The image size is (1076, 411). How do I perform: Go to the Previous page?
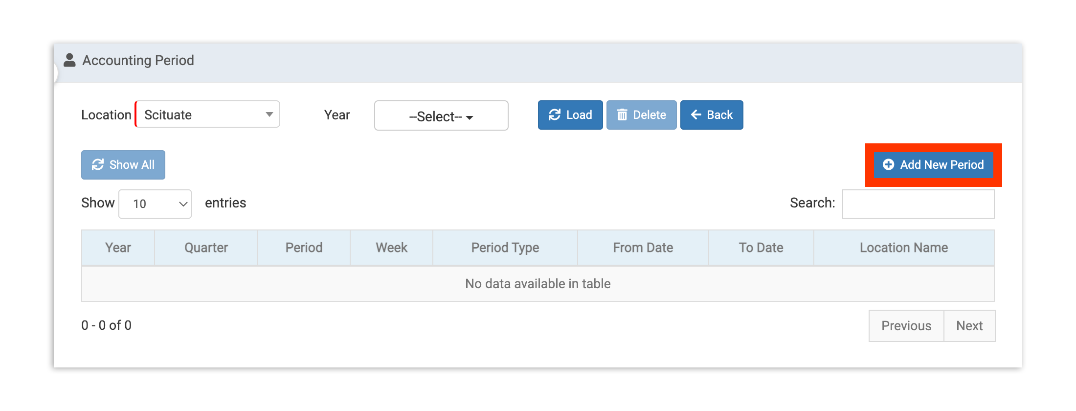906,326
